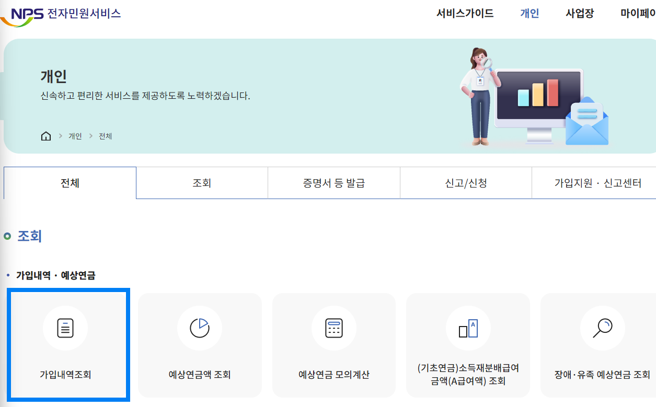Screen dimensions: 656x407
Task: Click the 개인 navigation link
Action: pyautogui.click(x=530, y=14)
